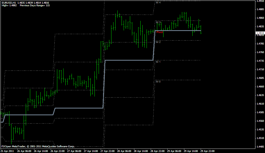Viewport: 265px width, 153px height.
Task: Select the M 0 level label
Action: click(x=158, y=81)
